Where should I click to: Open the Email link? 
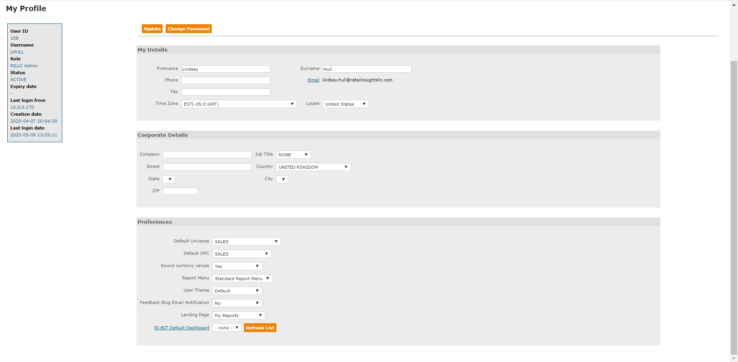[314, 80]
